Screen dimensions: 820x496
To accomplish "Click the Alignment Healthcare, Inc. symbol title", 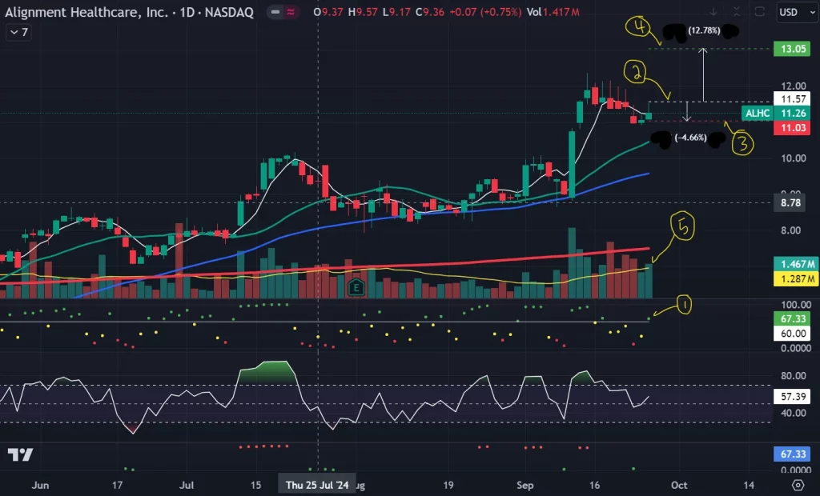I will coord(129,12).
